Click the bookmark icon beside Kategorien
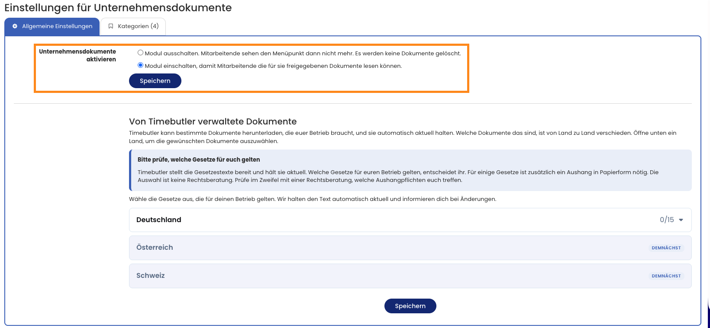This screenshot has height=328, width=710. 111,26
